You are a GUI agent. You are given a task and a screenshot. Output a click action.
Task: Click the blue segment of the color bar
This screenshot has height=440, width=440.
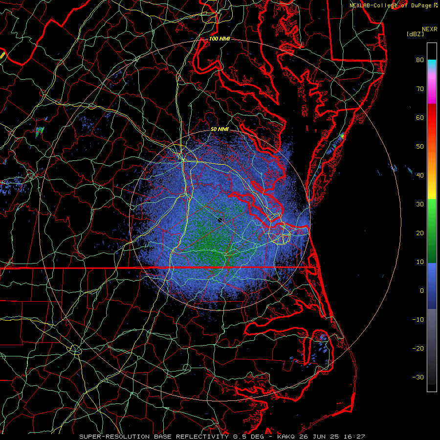(432, 286)
